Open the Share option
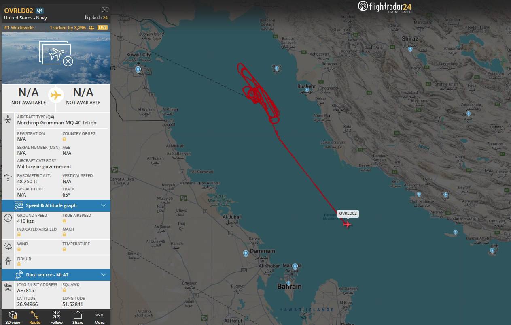This screenshot has width=511, height=325. point(78,317)
